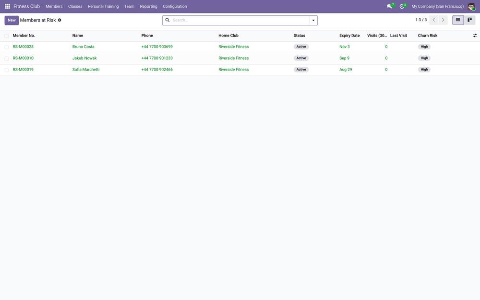480x300 pixels.
Task: Switch to list view icon
Action: [458, 20]
